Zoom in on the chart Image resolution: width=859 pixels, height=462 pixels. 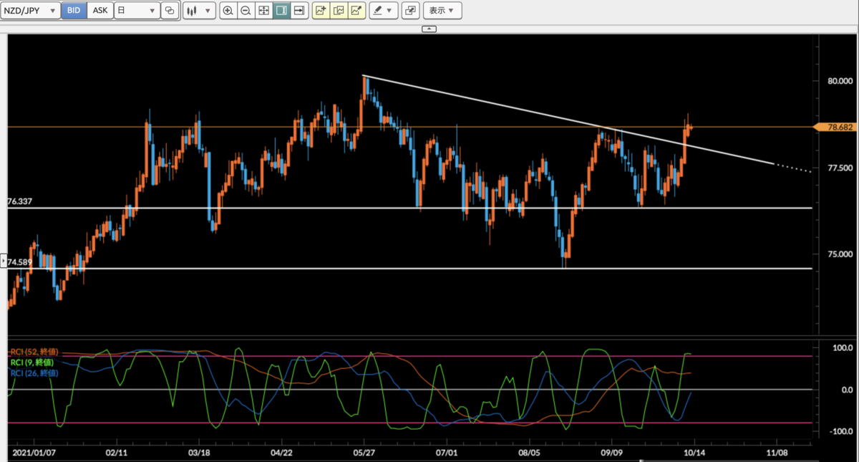click(228, 11)
